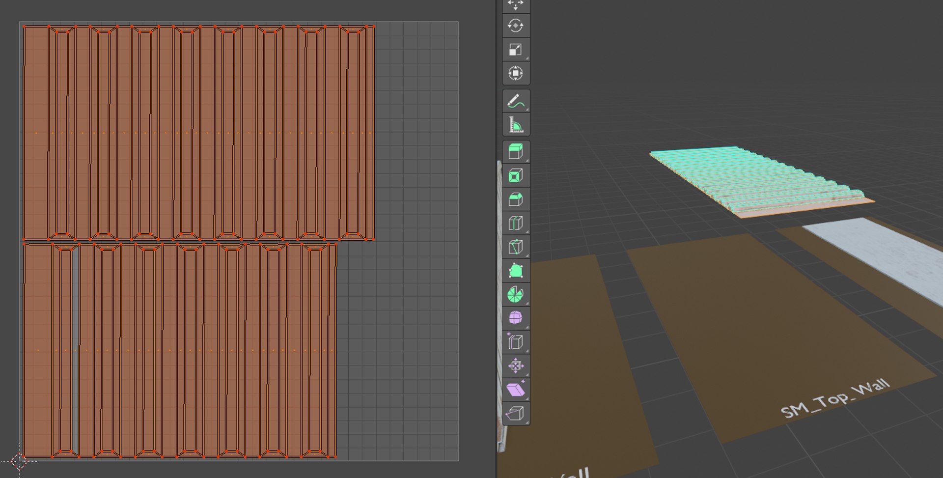Select the Edge Slide tool
The width and height of the screenshot is (943, 478).
click(x=516, y=342)
